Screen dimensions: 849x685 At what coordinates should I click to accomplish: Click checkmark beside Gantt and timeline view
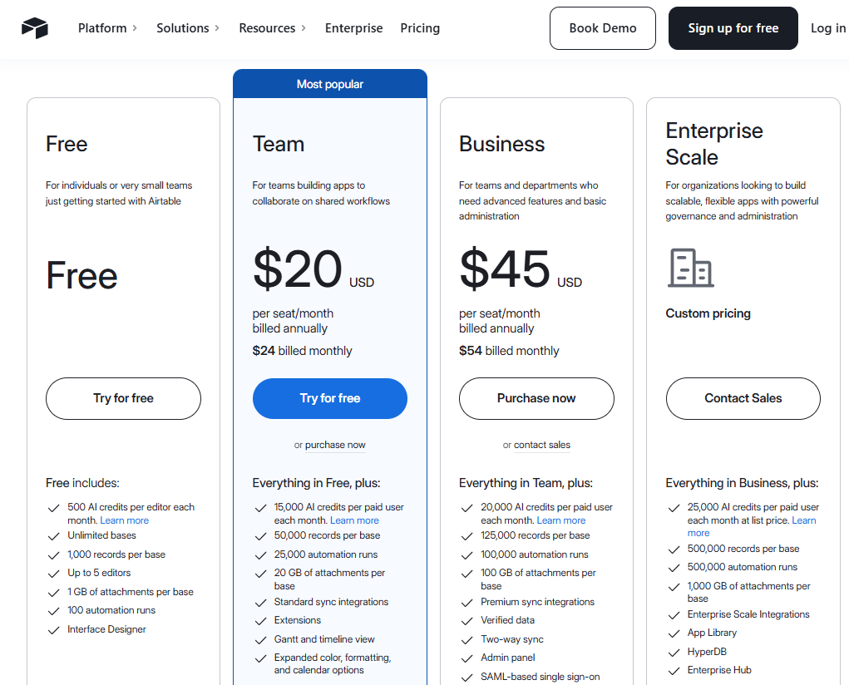pyautogui.click(x=260, y=640)
